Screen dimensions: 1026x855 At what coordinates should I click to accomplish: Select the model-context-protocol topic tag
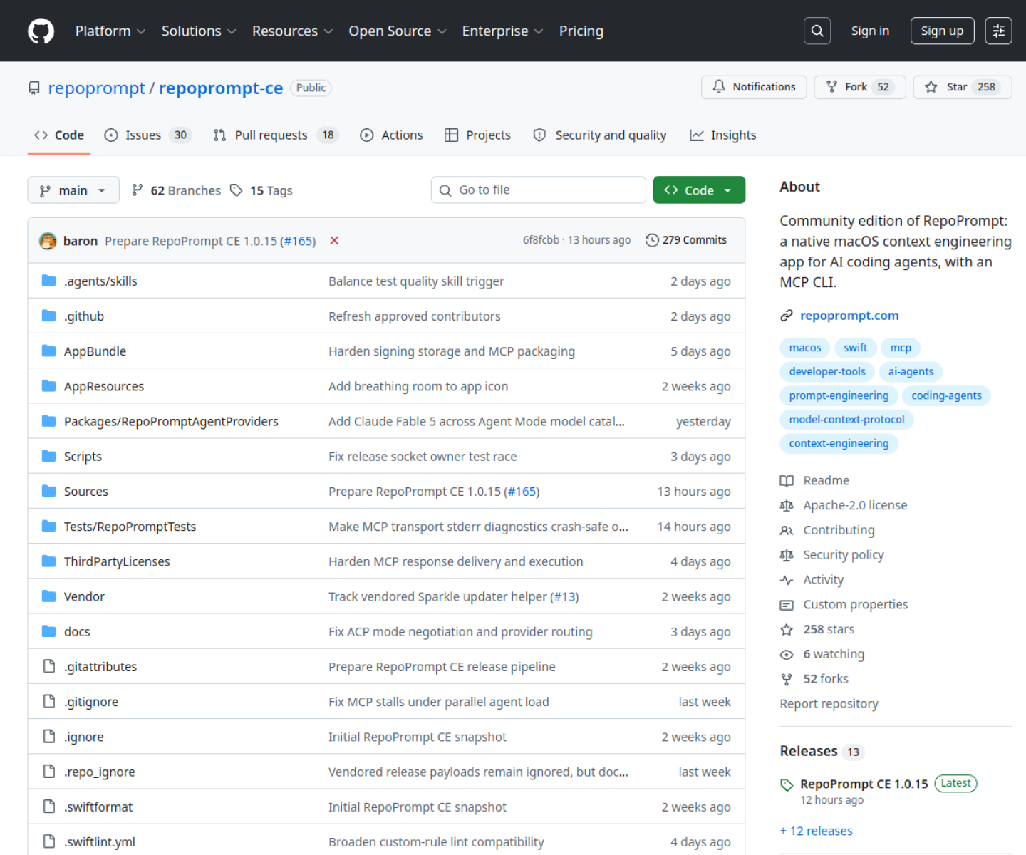[x=846, y=420]
